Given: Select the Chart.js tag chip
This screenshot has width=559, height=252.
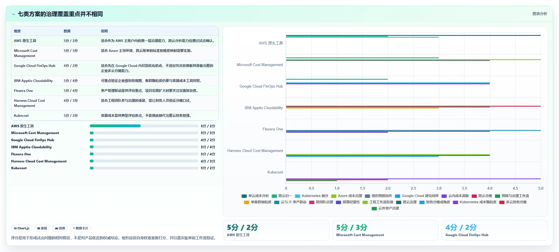Looking at the screenshot, I should pyautogui.click(x=22, y=228).
